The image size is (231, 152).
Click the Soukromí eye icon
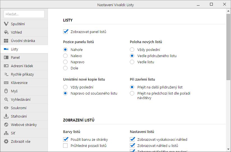(6, 108)
